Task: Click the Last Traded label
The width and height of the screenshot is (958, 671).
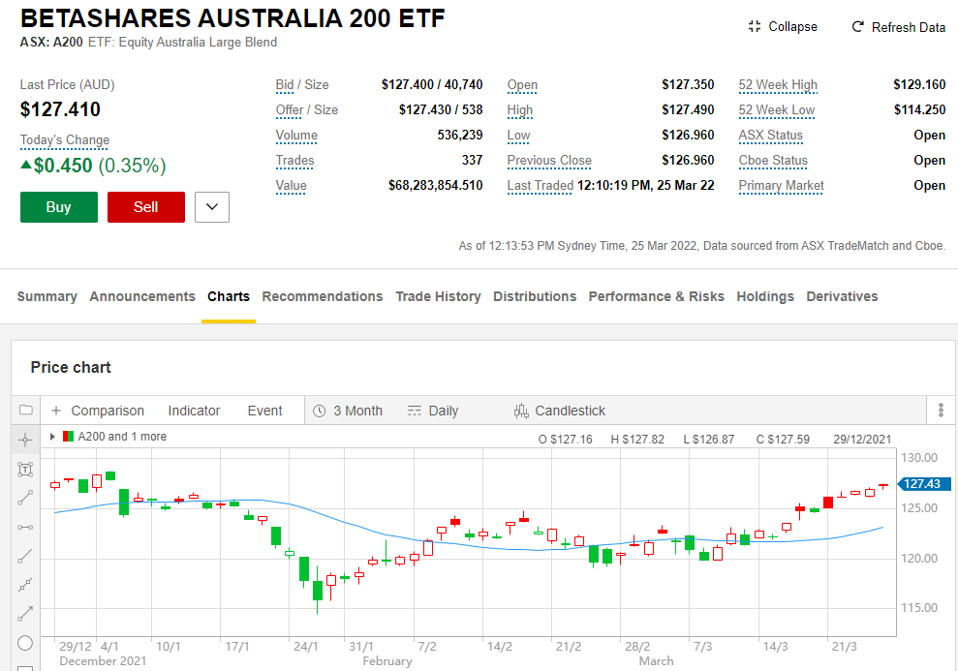Action: pyautogui.click(x=541, y=186)
